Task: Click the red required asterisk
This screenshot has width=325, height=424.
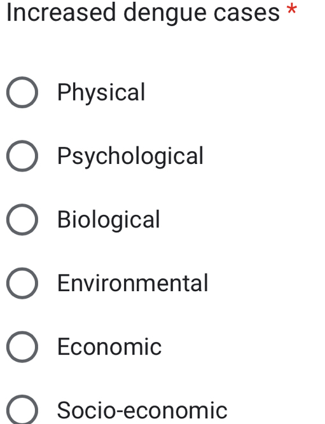Action: tap(292, 10)
